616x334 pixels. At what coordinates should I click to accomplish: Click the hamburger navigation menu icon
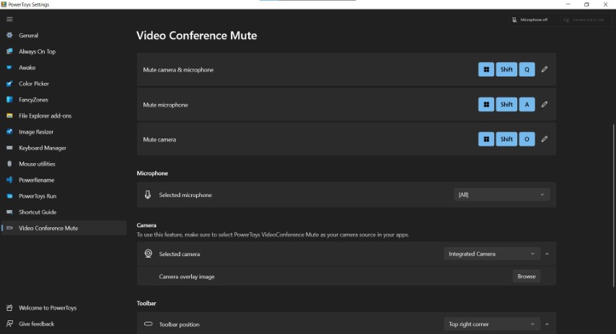coord(9,19)
